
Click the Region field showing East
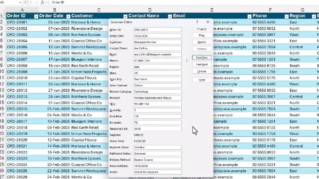click(157, 67)
